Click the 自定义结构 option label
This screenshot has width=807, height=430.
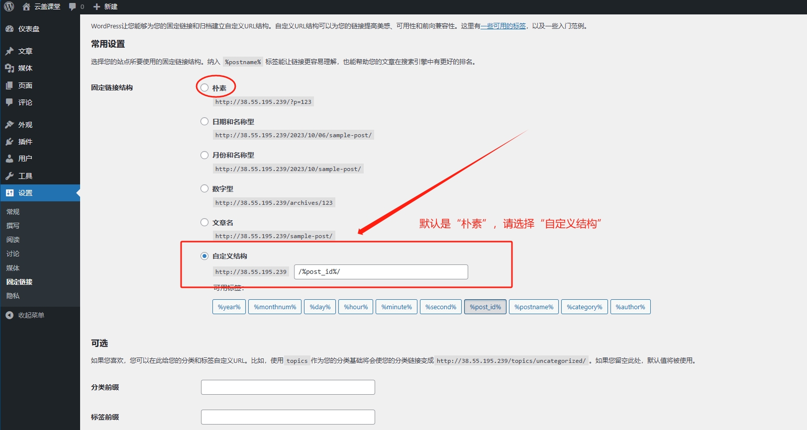tap(230, 256)
